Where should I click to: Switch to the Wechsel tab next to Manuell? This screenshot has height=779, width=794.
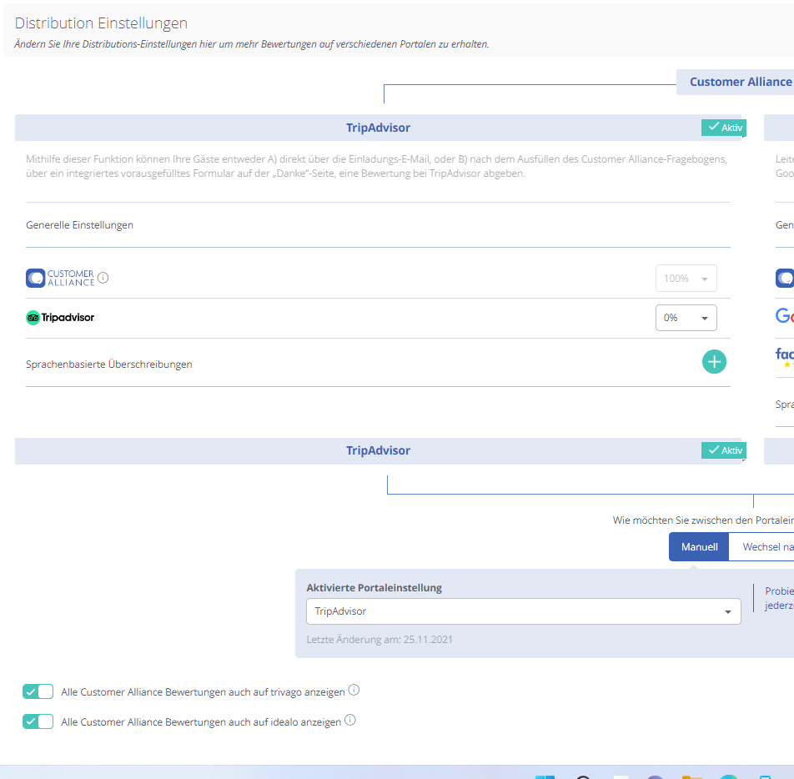pos(761,547)
